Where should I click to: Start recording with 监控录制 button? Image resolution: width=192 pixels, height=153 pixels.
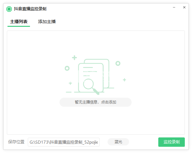pyautogui.click(x=171, y=142)
